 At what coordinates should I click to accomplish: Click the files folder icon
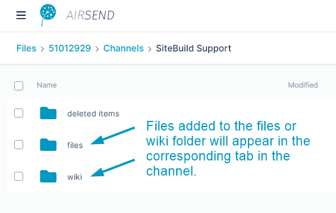[48, 145]
